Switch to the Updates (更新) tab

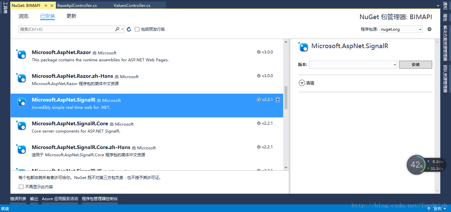(71, 16)
